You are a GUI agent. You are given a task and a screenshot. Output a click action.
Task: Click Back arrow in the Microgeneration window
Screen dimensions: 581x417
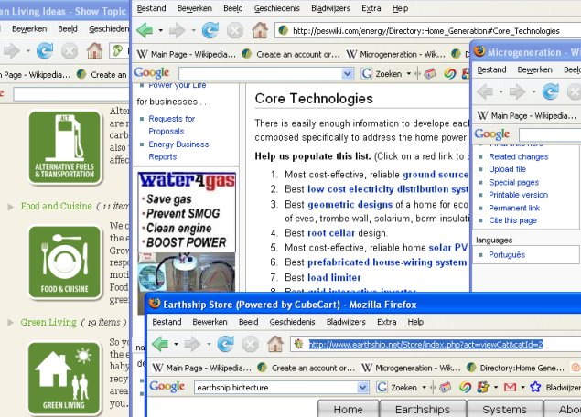485,91
